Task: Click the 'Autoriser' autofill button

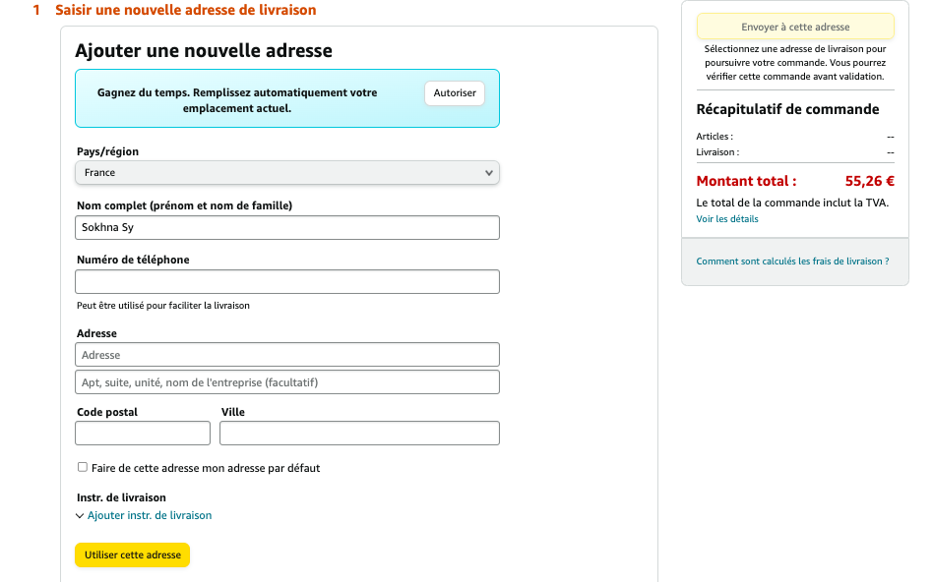Action: (454, 92)
